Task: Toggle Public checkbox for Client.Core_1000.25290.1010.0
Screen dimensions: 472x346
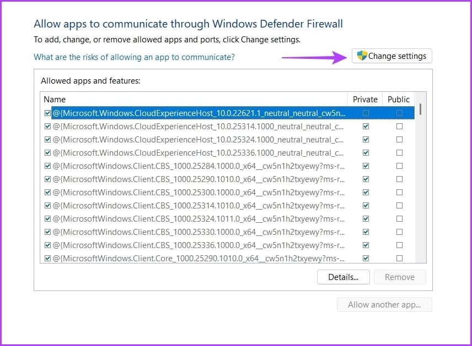Action: pyautogui.click(x=399, y=259)
